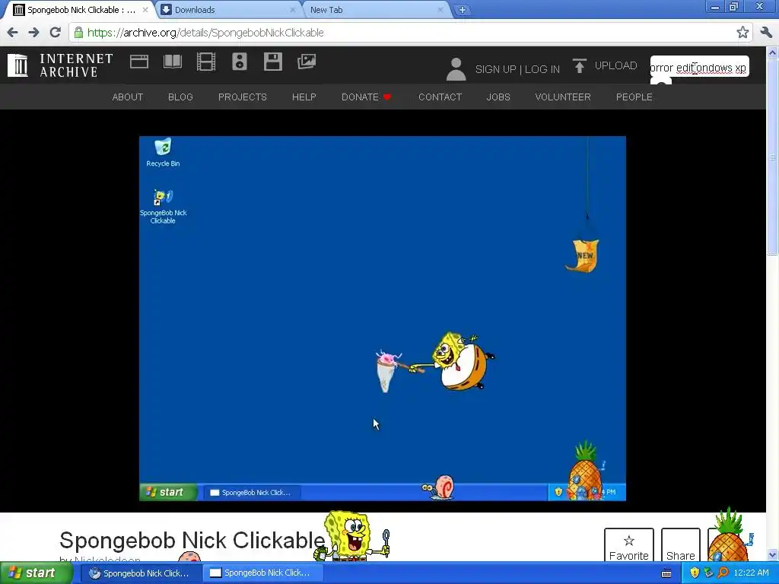
Task: Click the Share button
Action: click(681, 545)
